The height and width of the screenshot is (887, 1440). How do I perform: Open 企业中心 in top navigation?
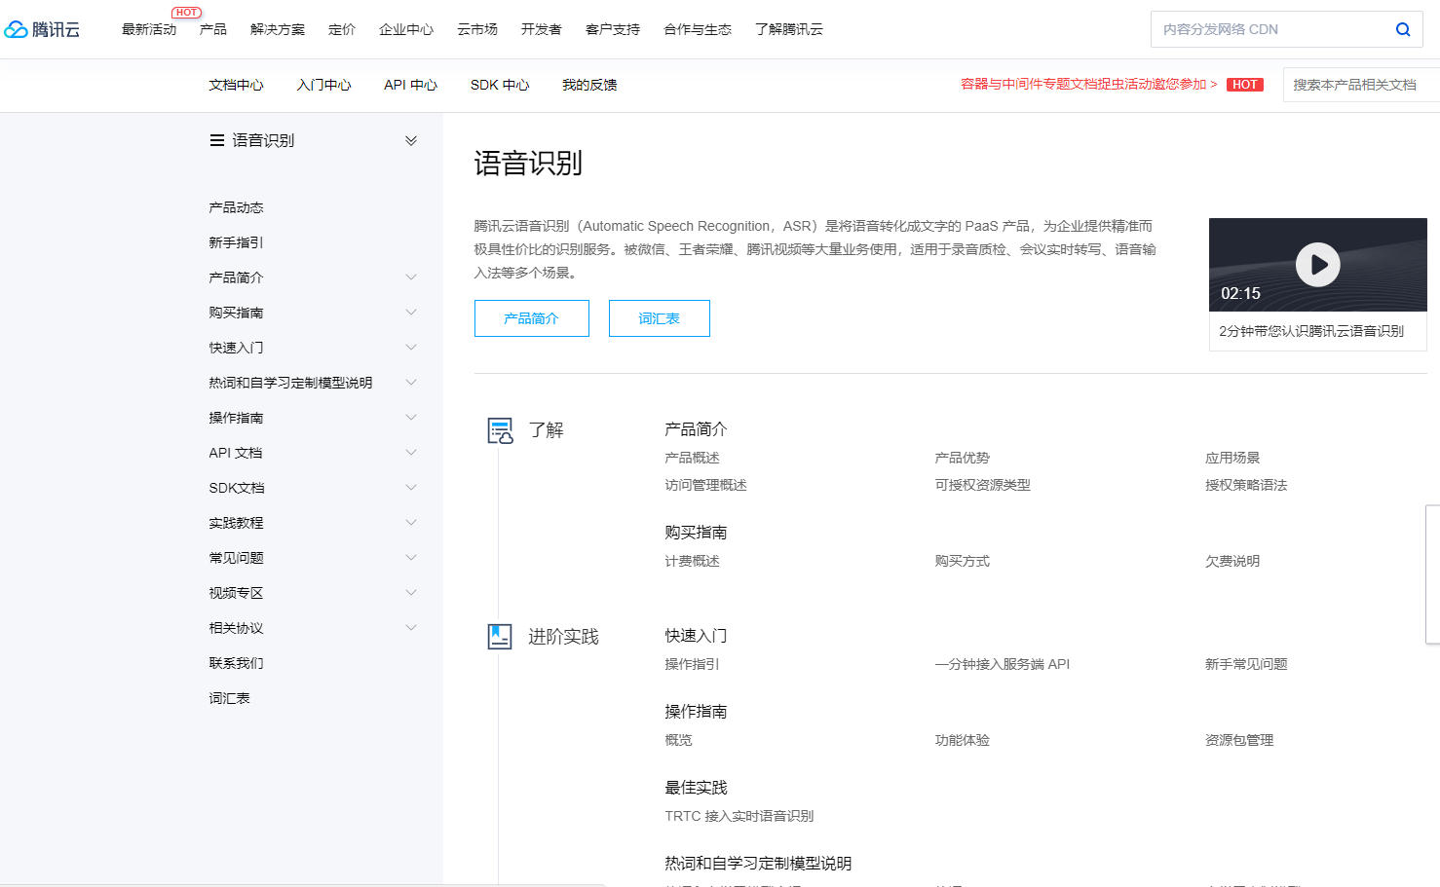click(406, 29)
